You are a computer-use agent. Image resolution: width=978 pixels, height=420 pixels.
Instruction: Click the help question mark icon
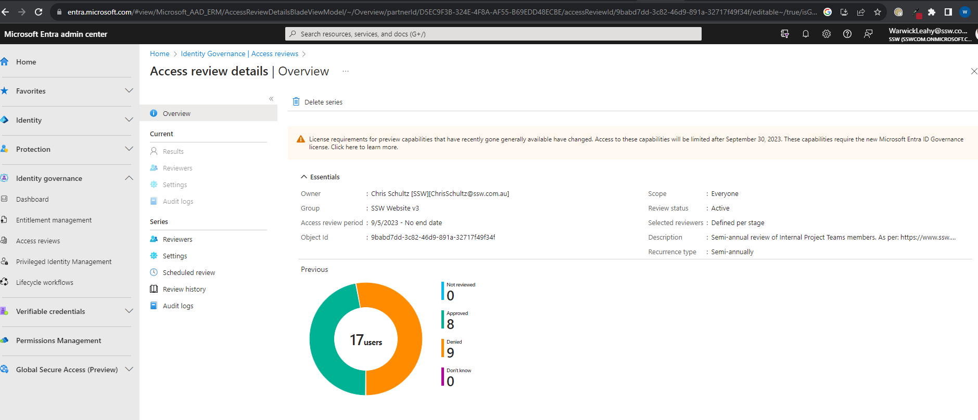point(847,34)
